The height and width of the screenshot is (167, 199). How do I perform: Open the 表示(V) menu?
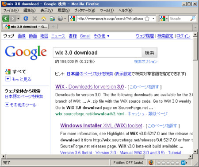[x=46, y=11]
